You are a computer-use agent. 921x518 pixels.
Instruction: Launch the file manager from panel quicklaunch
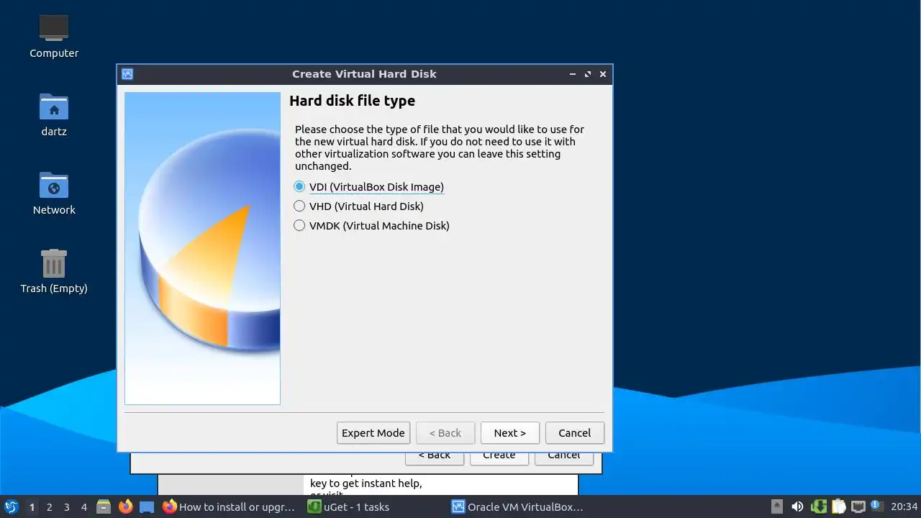104,506
